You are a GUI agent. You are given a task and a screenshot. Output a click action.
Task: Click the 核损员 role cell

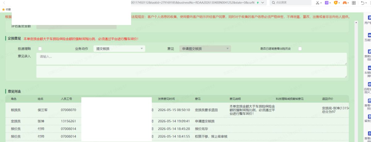point(16,110)
